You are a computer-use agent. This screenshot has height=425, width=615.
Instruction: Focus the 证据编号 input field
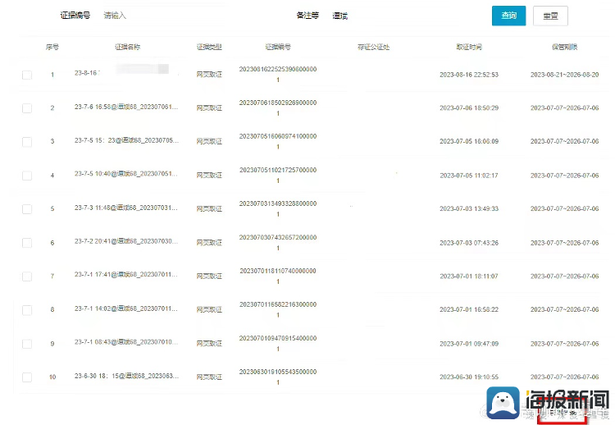163,16
